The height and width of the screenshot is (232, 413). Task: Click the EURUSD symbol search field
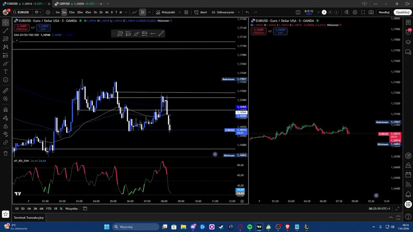click(22, 12)
